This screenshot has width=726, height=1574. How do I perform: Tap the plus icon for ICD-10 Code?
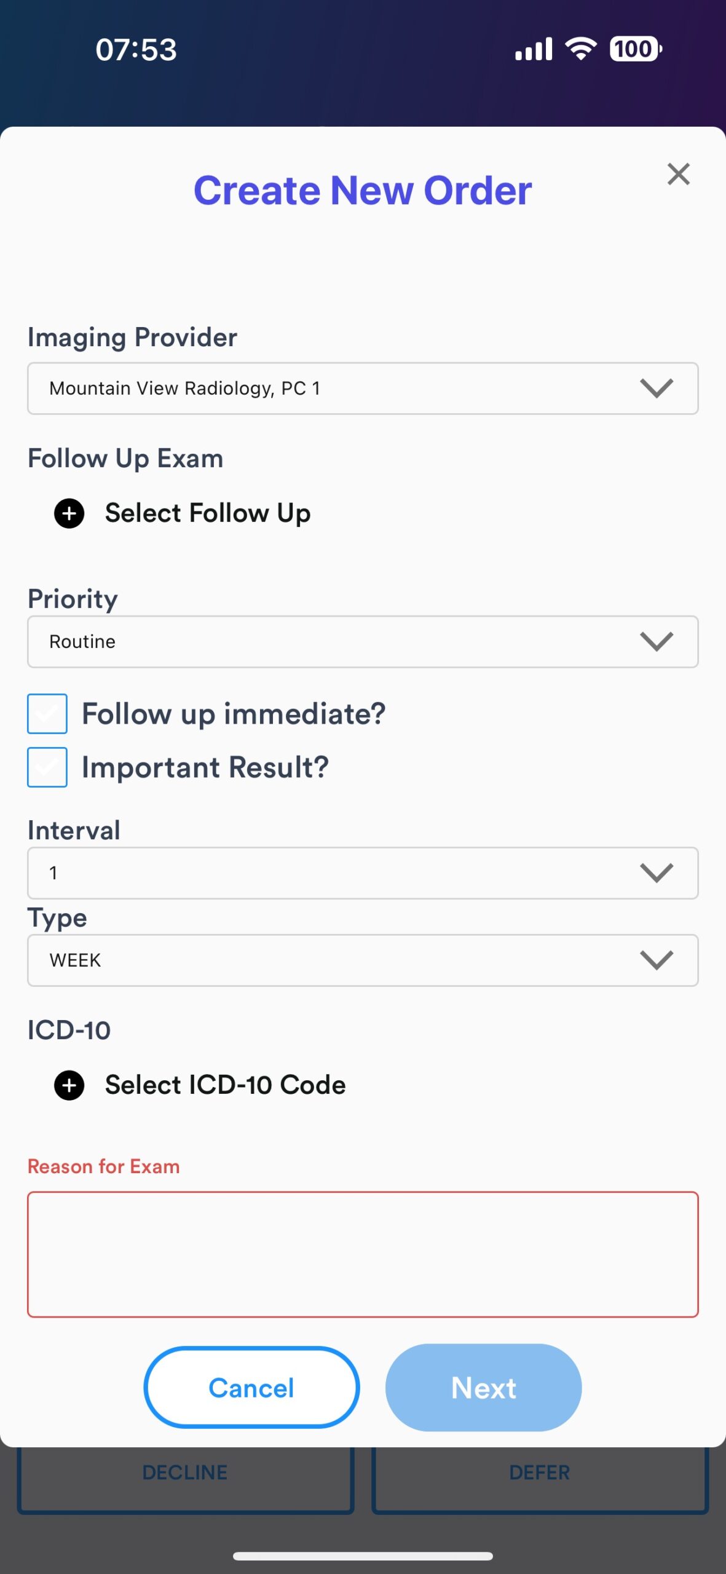pyautogui.click(x=69, y=1085)
